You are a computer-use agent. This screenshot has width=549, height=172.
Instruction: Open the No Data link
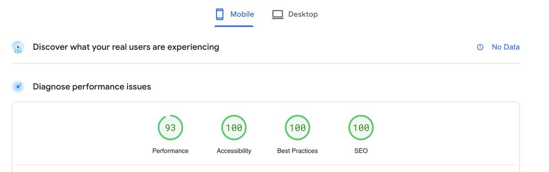[x=506, y=47]
